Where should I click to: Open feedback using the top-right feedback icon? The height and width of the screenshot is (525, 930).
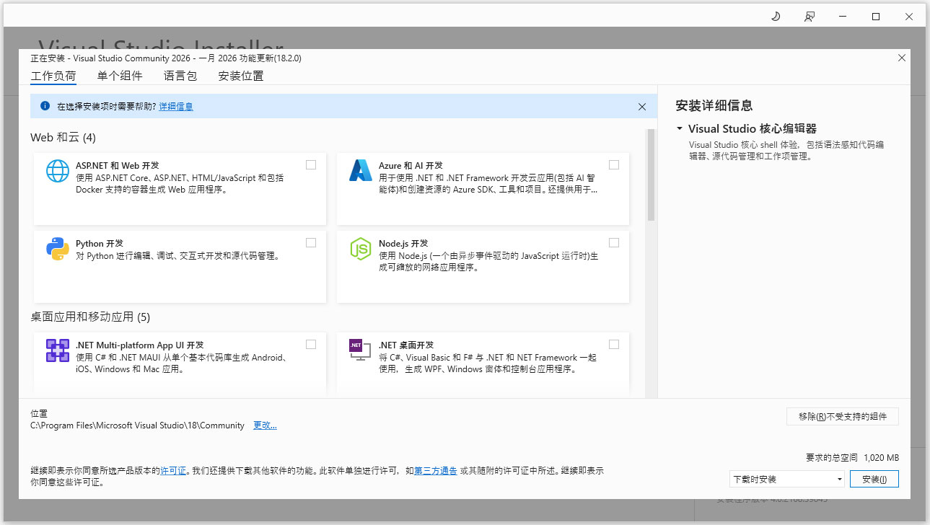pos(810,15)
